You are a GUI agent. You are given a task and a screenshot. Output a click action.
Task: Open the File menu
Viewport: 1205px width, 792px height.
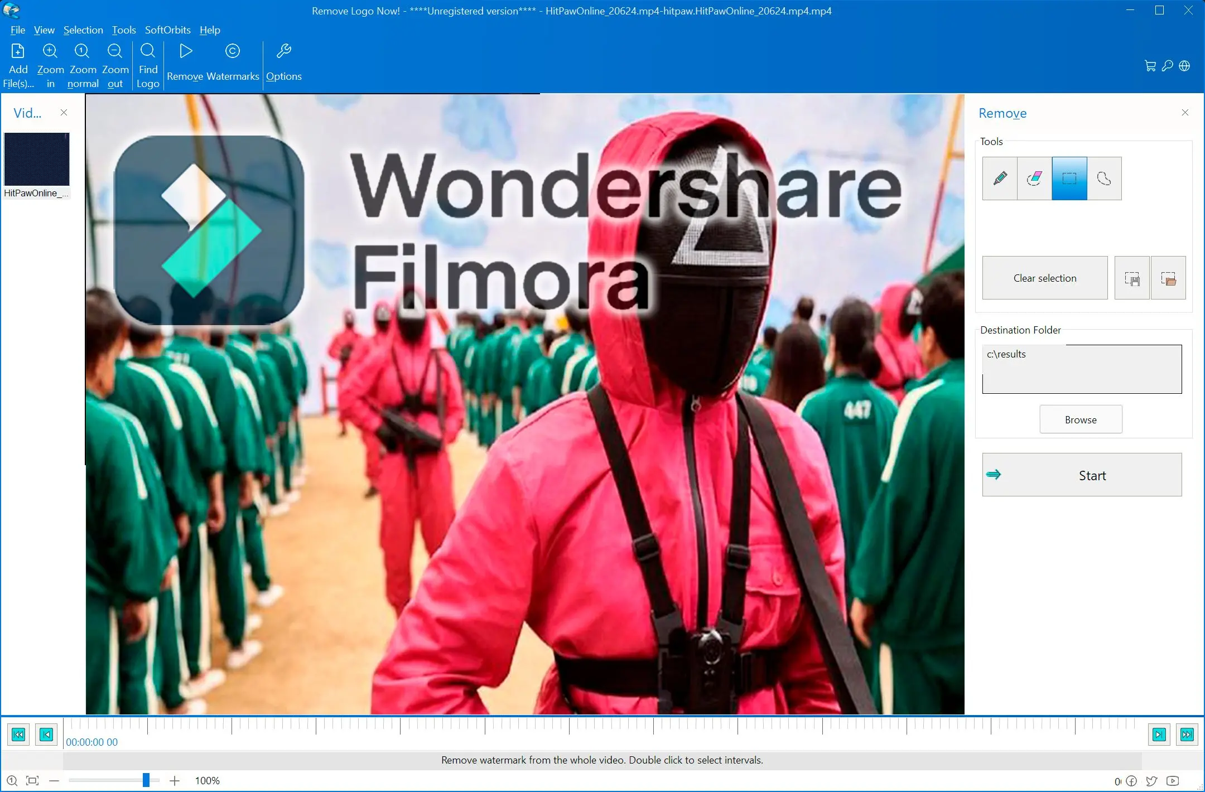click(x=17, y=29)
